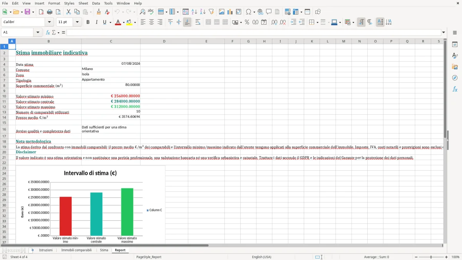Click the Insert Comment icon
This screenshot has width=462, height=260.
click(269, 12)
